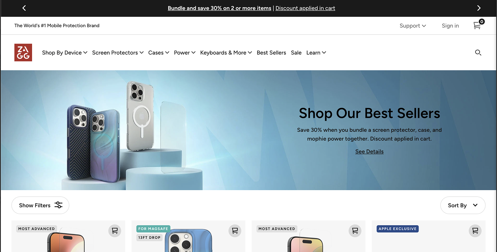This screenshot has width=497, height=252.
Task: Open the Best Sellers menu item
Action: 272,53
